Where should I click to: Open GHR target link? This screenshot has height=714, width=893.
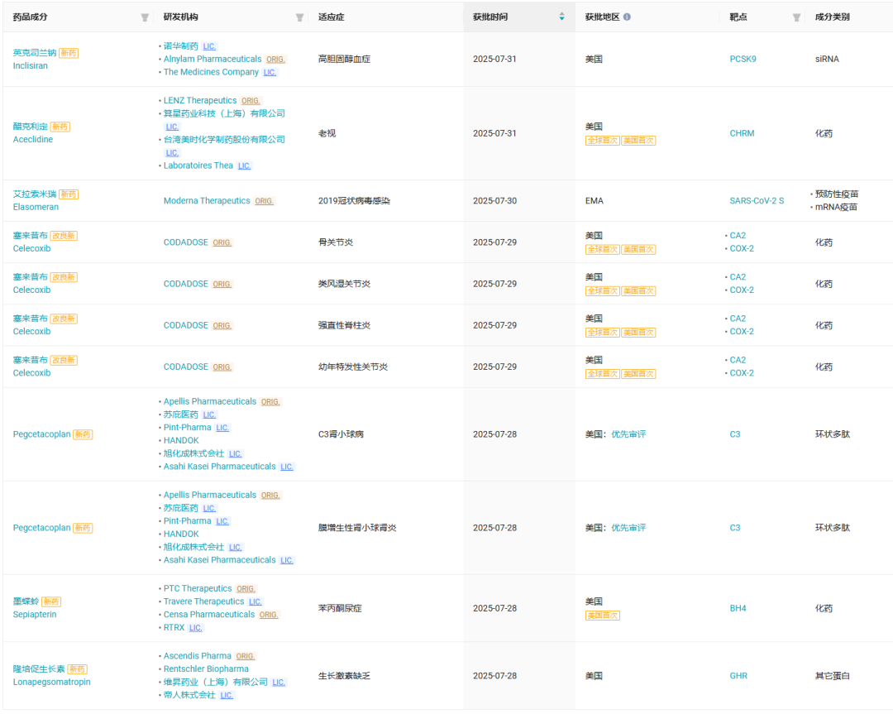tap(738, 676)
